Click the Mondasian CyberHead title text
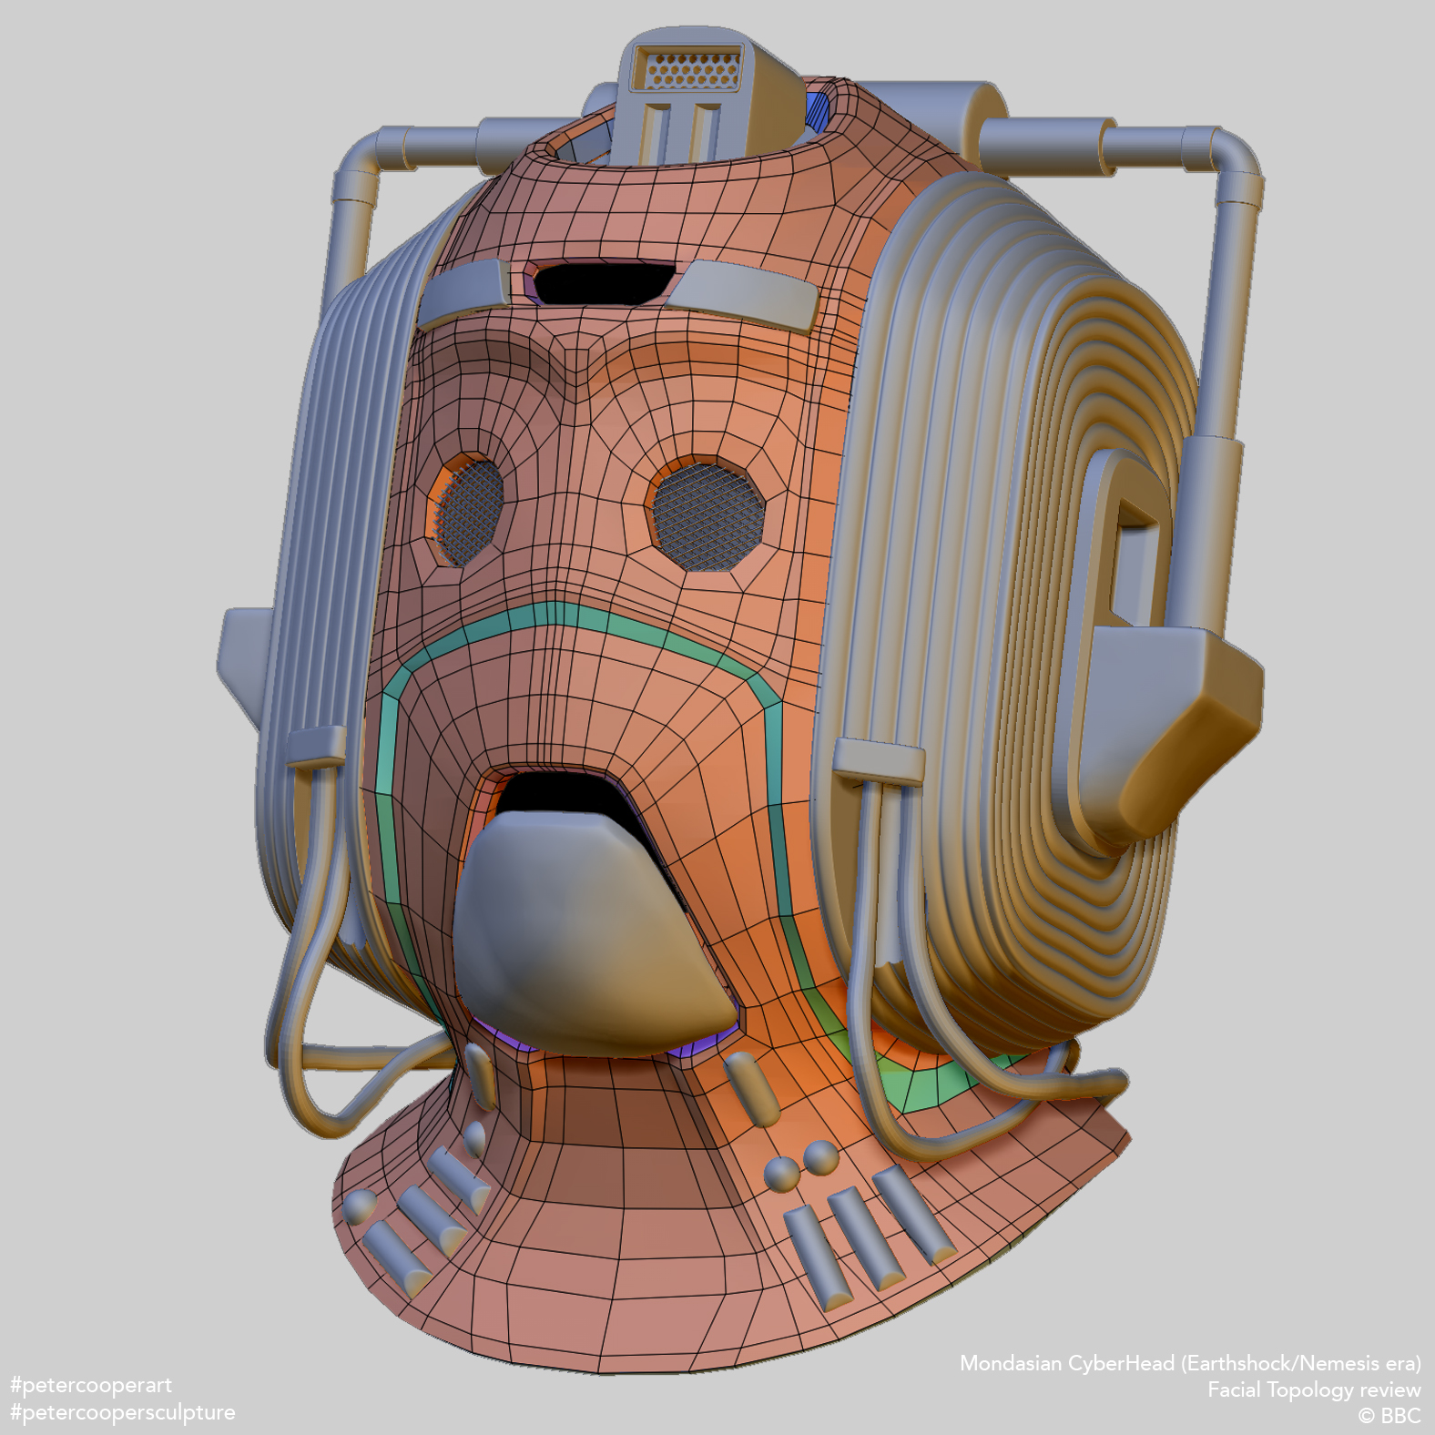Image resolution: width=1435 pixels, height=1435 pixels. (x=1189, y=1363)
